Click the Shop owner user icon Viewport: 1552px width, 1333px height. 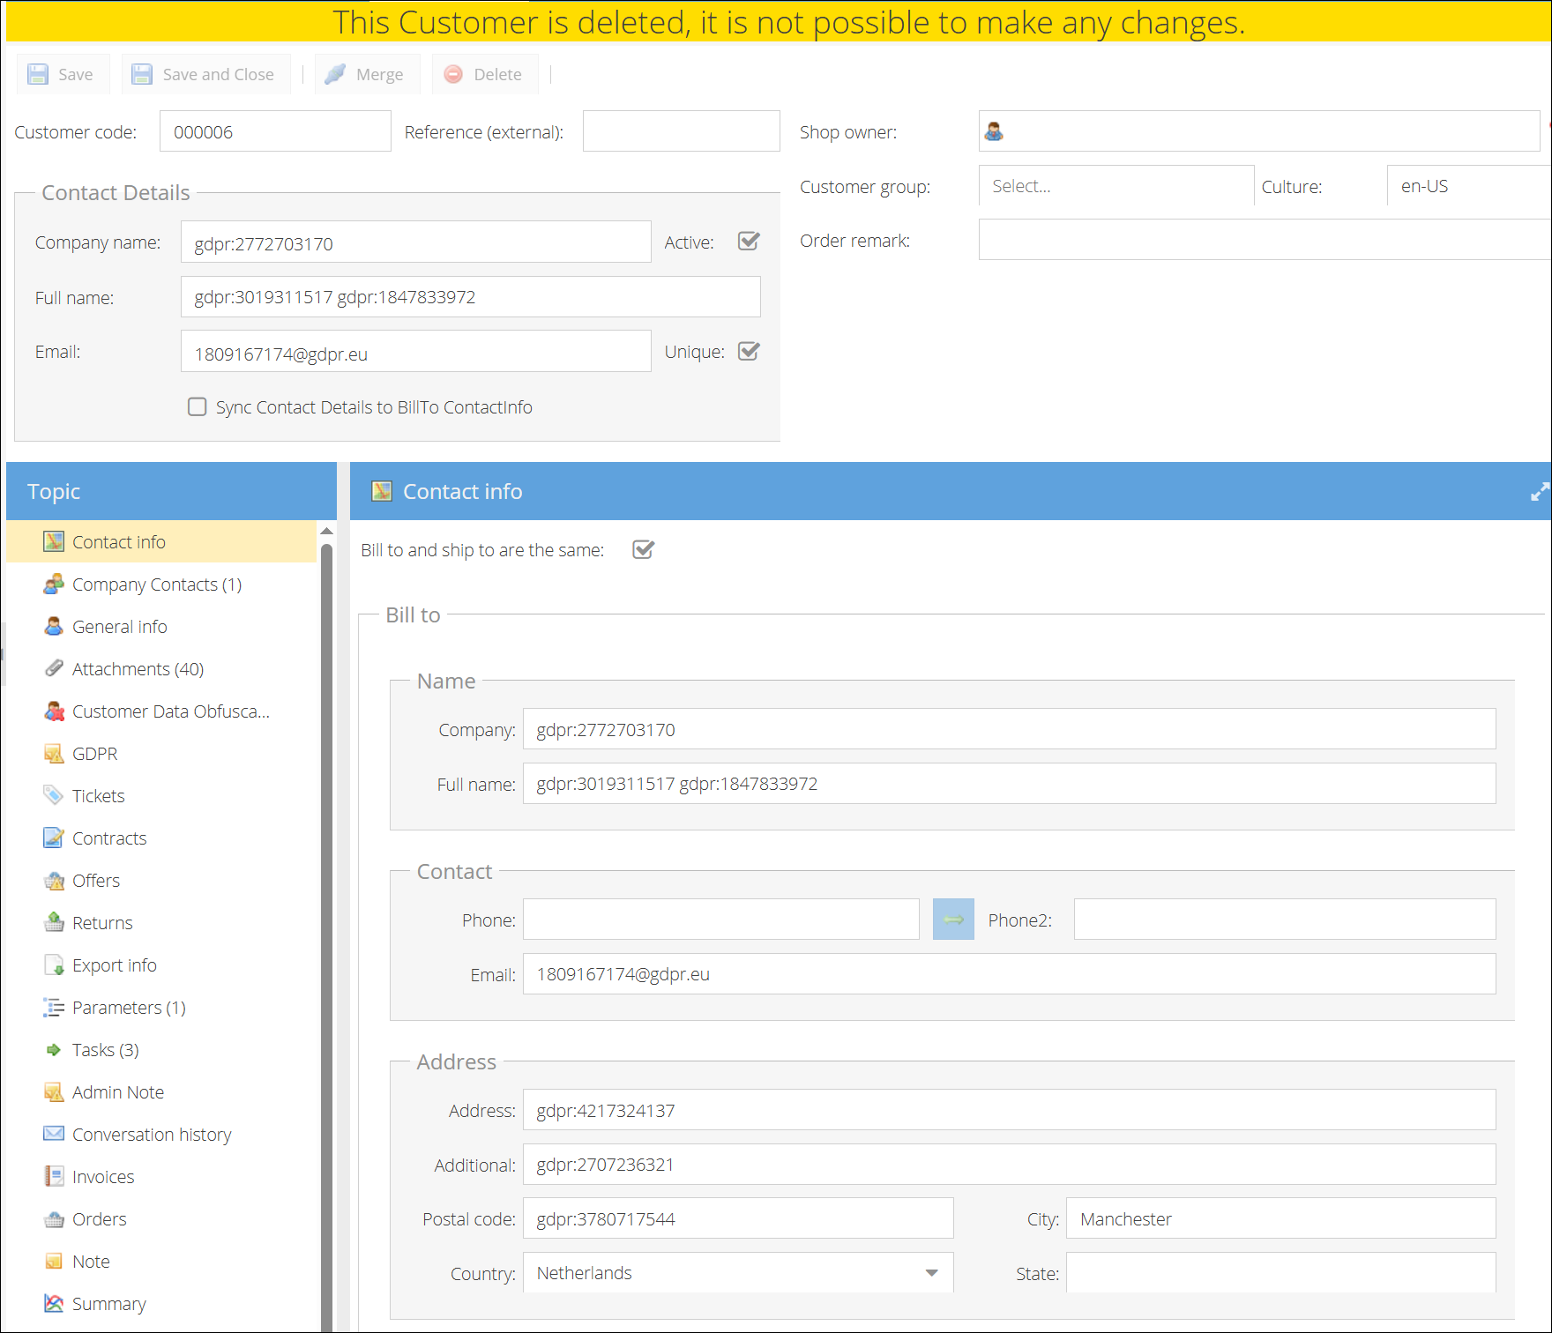(994, 131)
